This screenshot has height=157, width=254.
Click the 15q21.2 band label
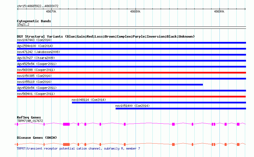(x=23, y=25)
